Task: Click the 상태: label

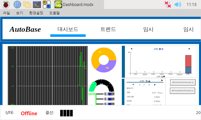Action: [10, 112]
